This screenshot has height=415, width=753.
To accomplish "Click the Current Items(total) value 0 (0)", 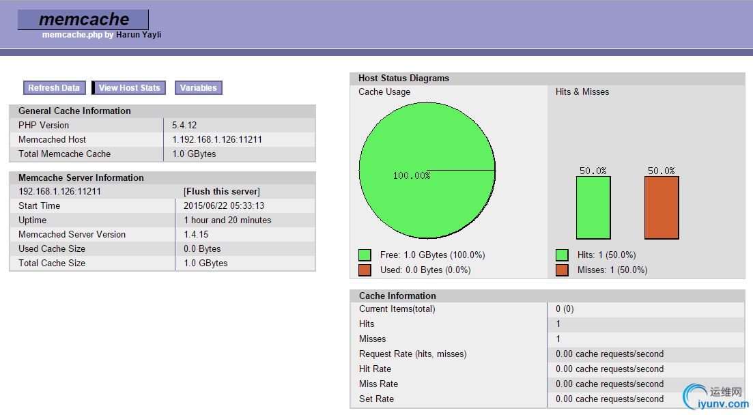I will coord(565,309).
